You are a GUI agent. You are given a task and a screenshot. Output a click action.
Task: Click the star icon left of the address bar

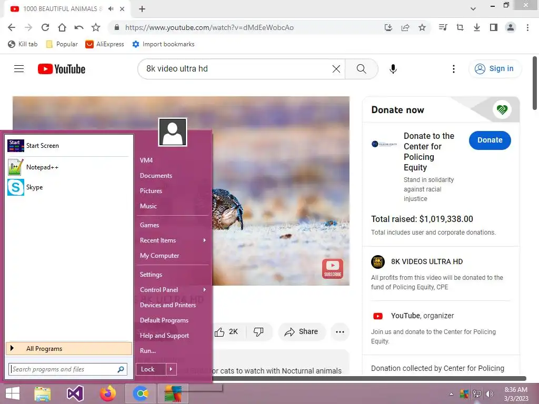click(96, 27)
